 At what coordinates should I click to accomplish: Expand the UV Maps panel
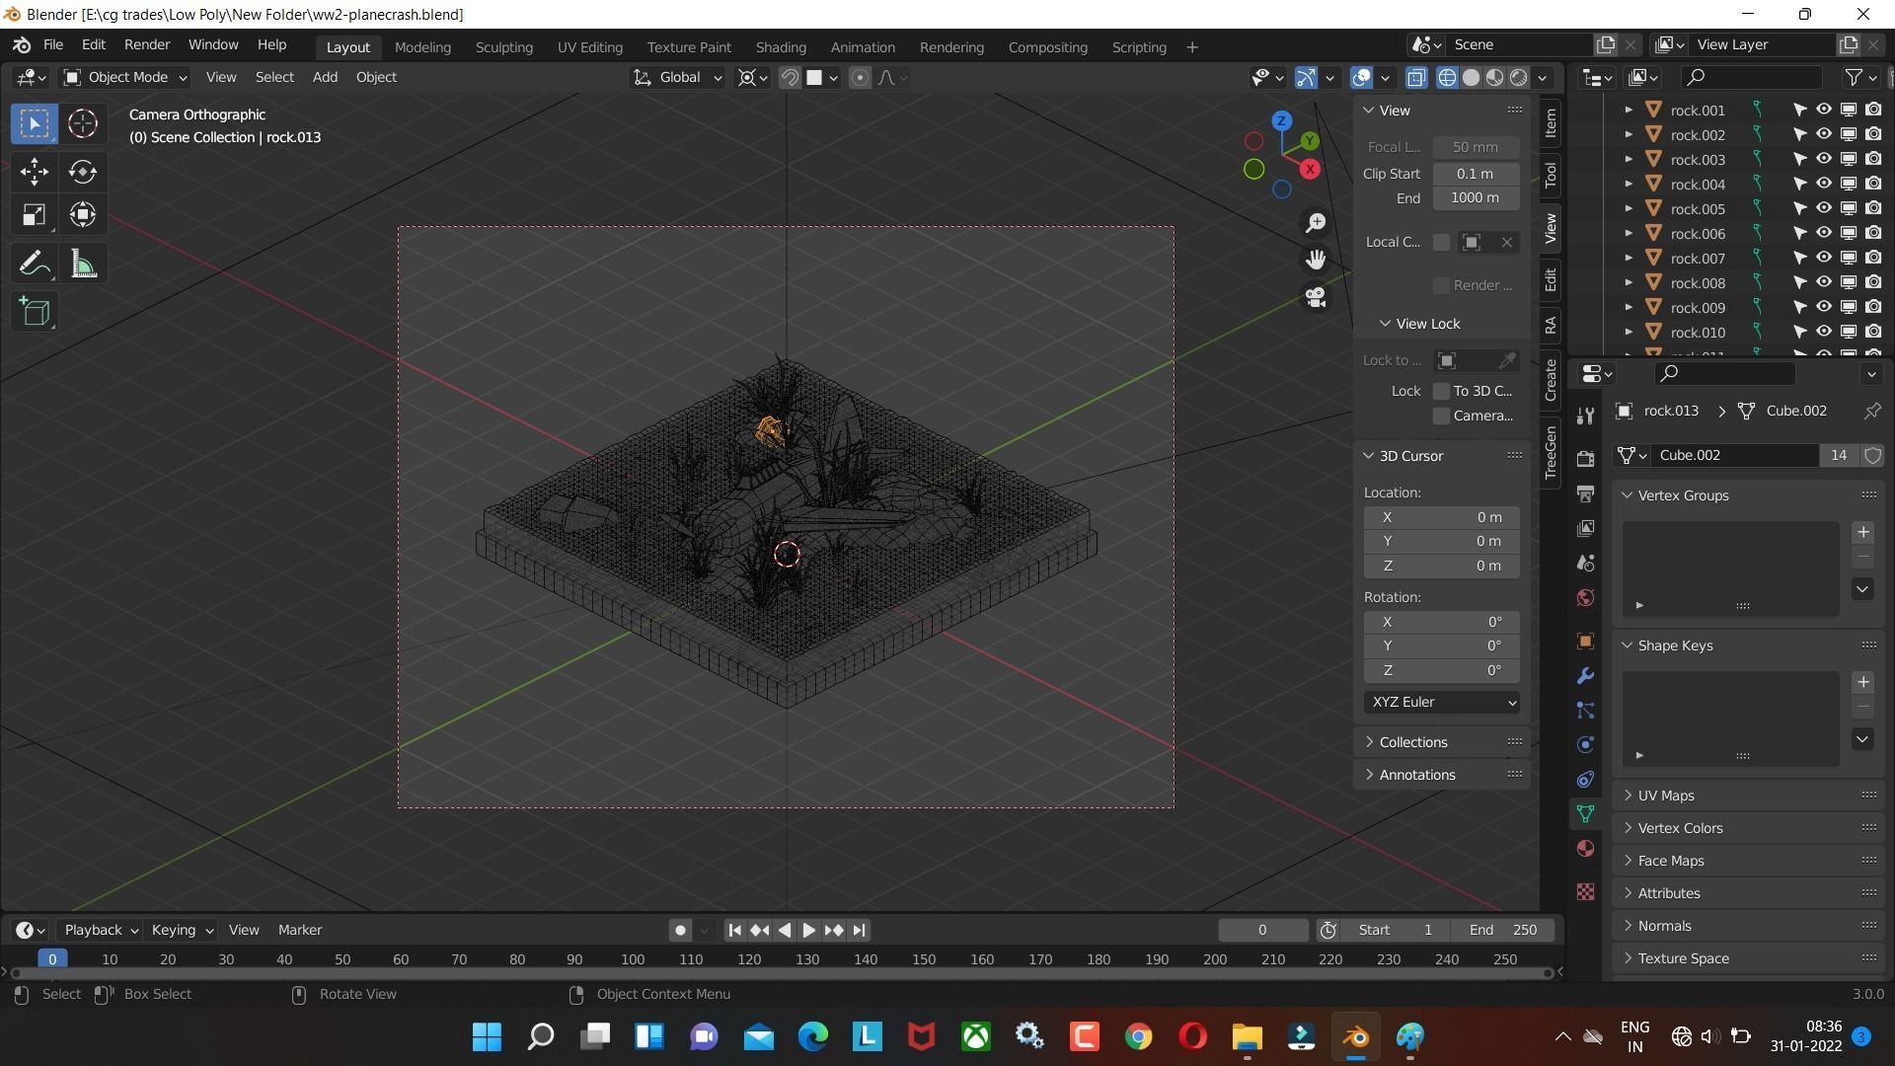[x=1666, y=796]
